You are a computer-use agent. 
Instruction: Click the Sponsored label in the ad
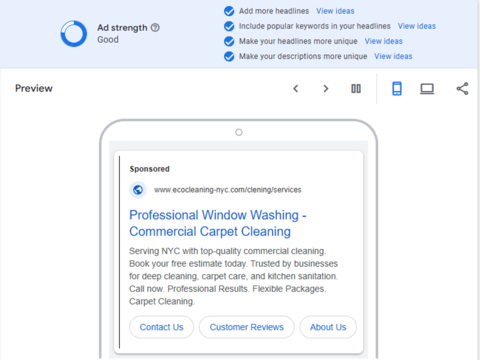pyautogui.click(x=149, y=169)
